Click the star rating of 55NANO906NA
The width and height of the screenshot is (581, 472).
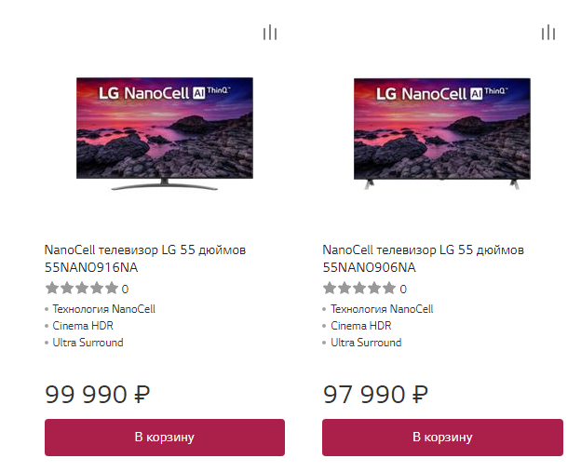pyautogui.click(x=359, y=289)
